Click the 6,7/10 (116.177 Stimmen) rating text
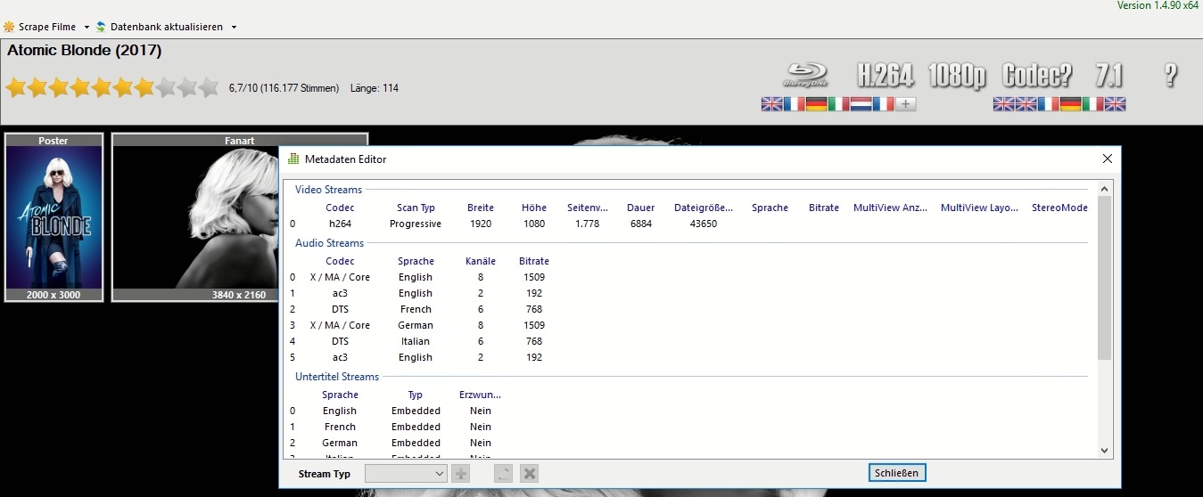Viewport: 1203px width, 497px height. pos(284,88)
